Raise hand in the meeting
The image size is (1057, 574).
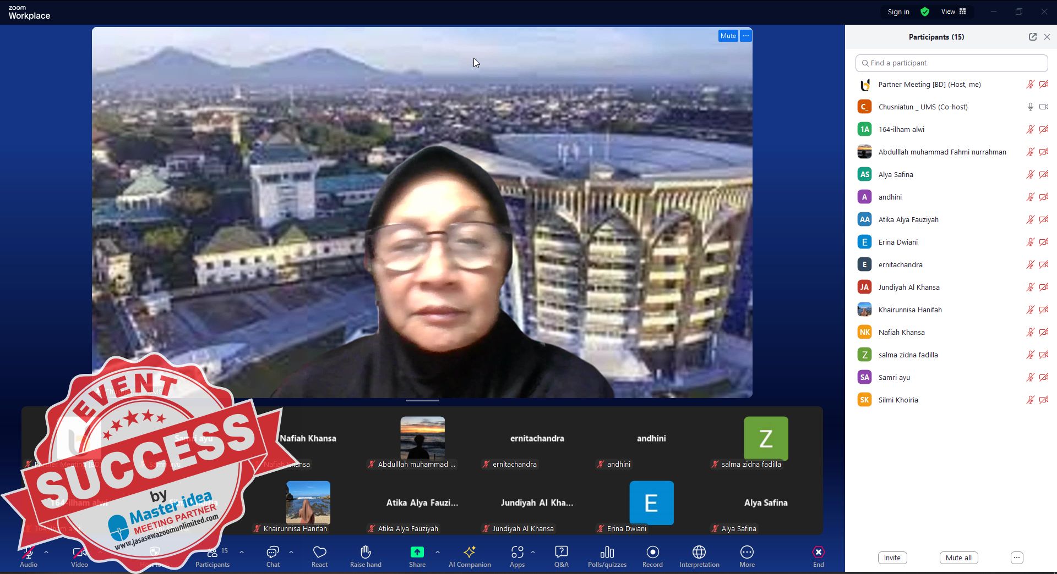[366, 553]
